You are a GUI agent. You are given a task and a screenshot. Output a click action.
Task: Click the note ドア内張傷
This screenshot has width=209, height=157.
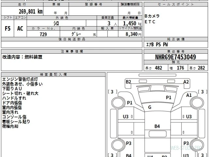point(12,103)
